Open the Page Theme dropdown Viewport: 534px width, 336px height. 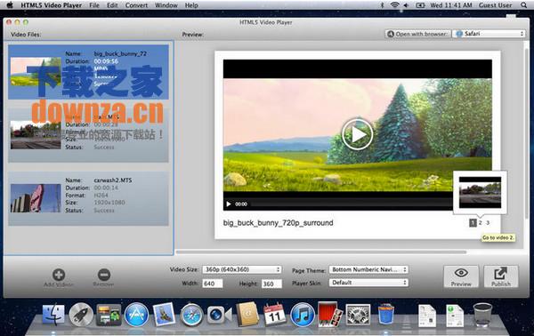pyautogui.click(x=368, y=269)
